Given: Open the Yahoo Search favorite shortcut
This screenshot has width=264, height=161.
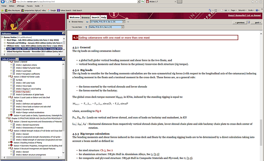Looking at the screenshot, I should click(x=70, y=10).
